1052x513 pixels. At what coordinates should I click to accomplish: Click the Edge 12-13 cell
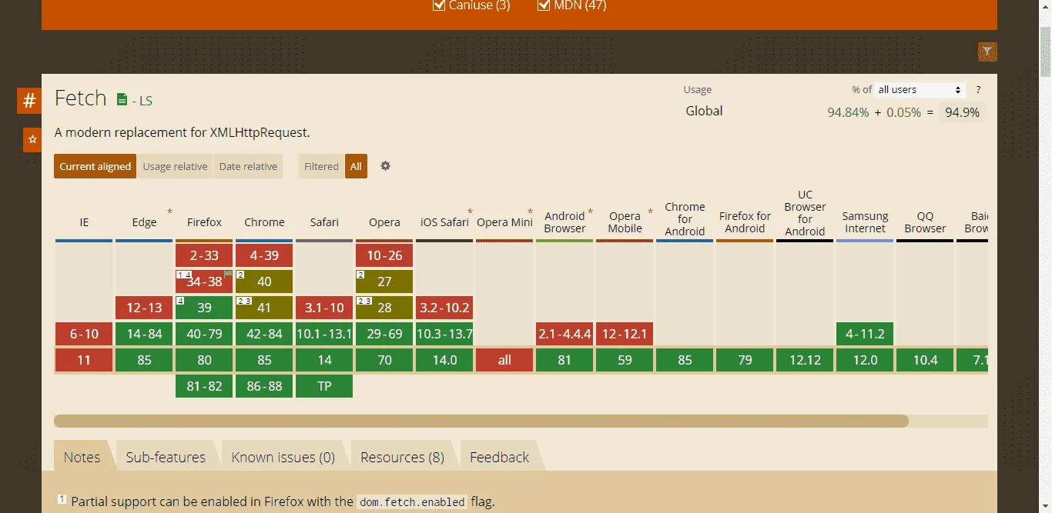(144, 308)
